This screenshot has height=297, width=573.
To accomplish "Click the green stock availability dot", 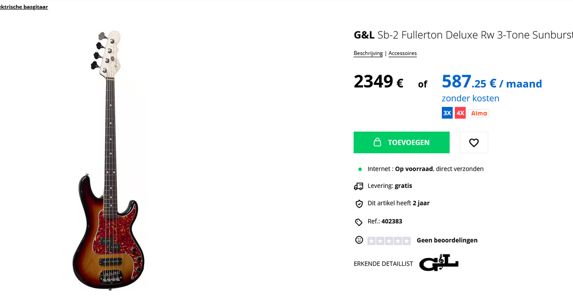I will pos(360,169).
